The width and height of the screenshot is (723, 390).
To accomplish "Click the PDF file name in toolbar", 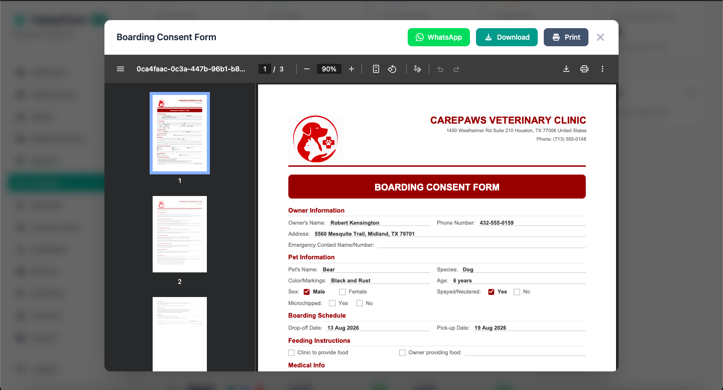I will click(x=191, y=69).
